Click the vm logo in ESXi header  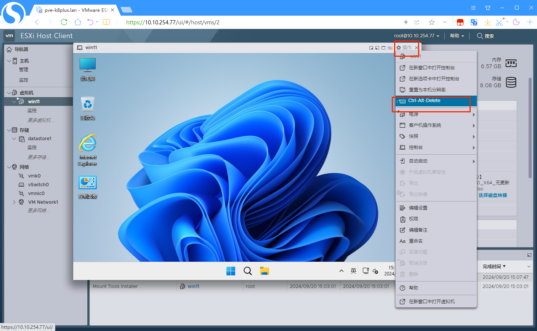[9, 36]
